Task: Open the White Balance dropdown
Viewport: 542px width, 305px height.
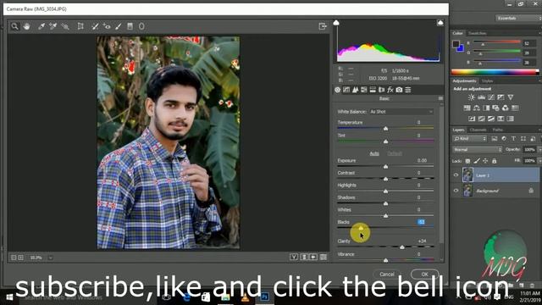Action: pyautogui.click(x=401, y=112)
